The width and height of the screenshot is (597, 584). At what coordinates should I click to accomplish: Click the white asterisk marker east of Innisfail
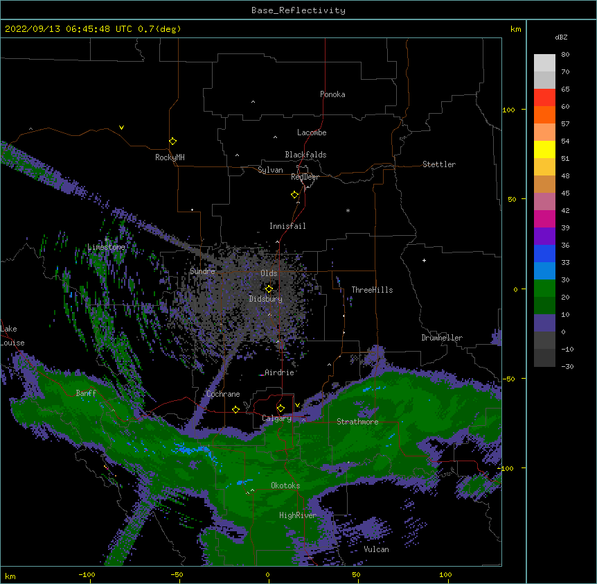[x=348, y=210]
